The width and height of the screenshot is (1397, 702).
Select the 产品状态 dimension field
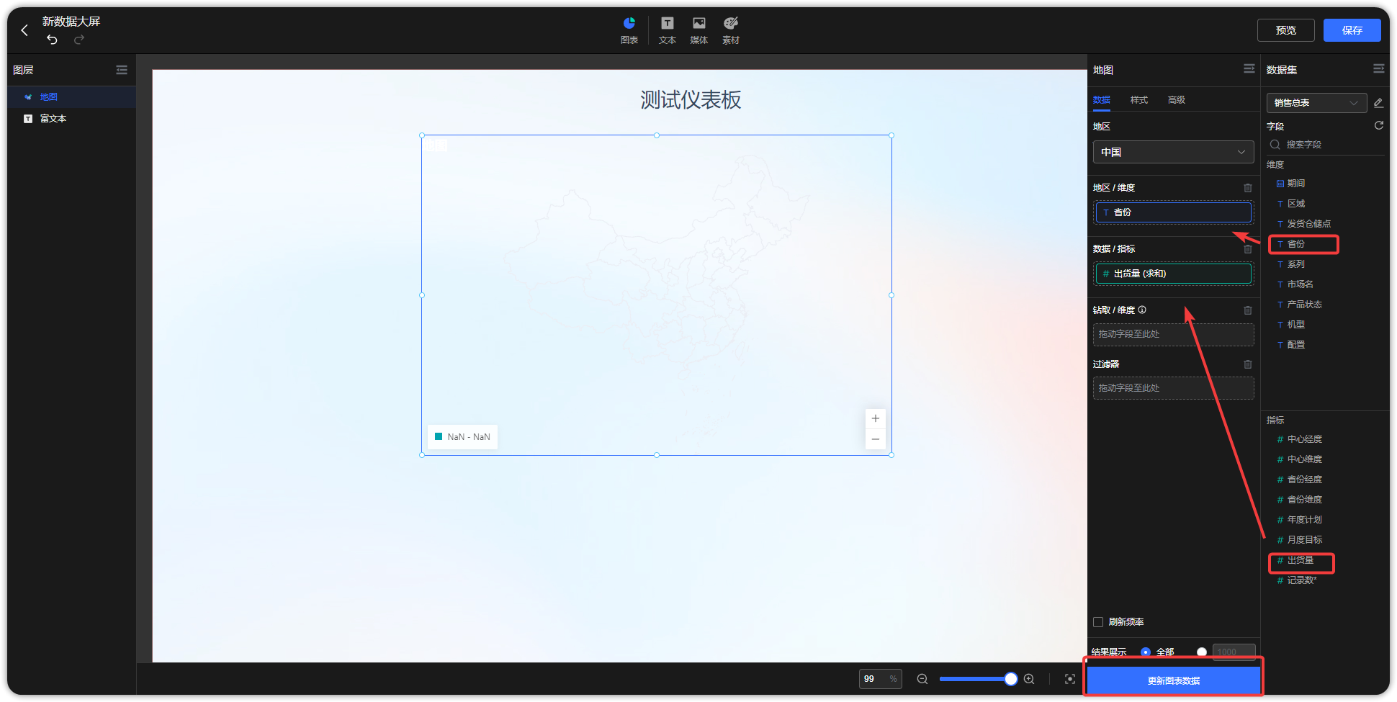pos(1304,305)
